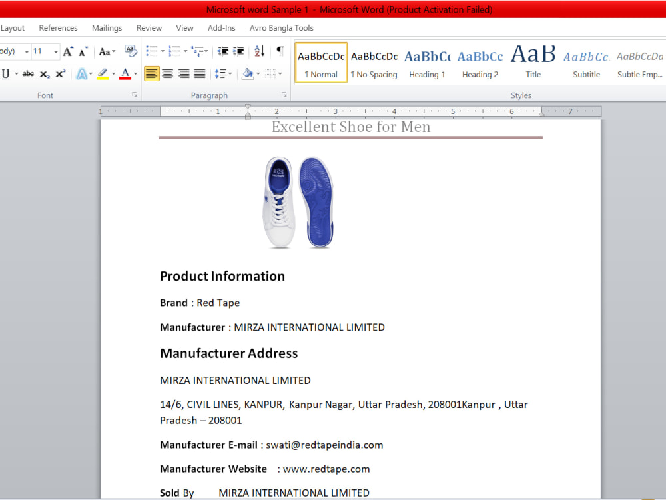Apply bullet list formatting
The height and width of the screenshot is (500, 666).
pos(152,51)
